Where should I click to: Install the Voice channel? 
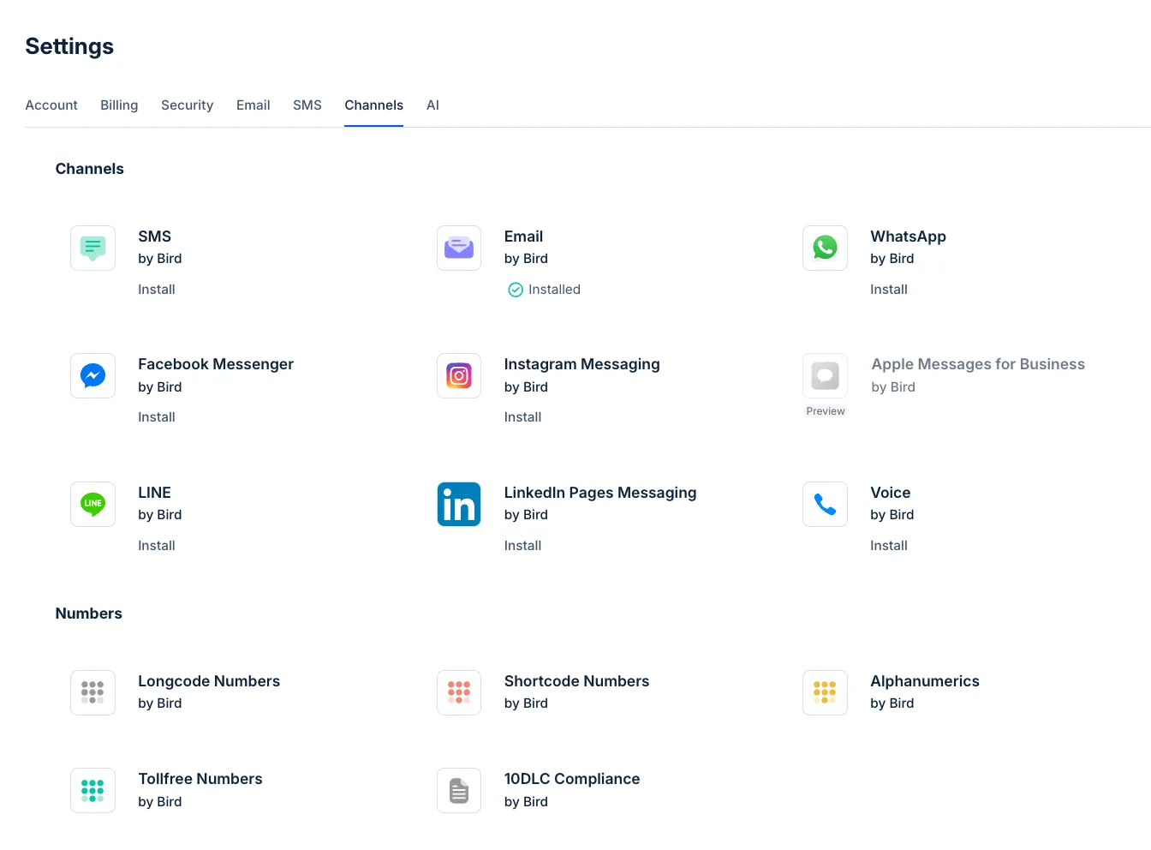[x=889, y=546]
